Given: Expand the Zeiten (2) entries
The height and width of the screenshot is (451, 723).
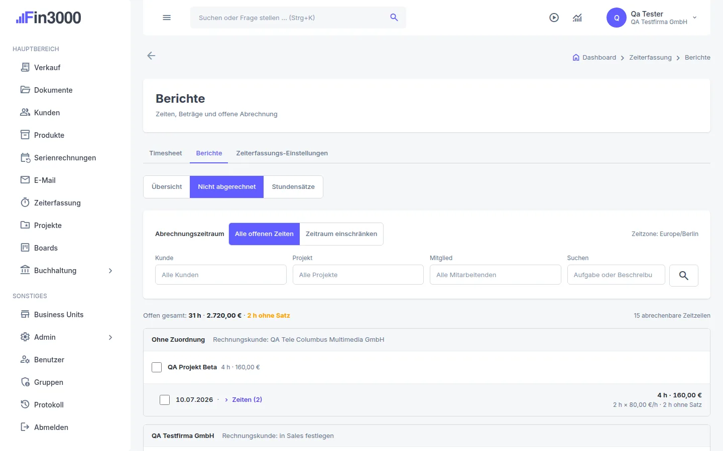Looking at the screenshot, I should pyautogui.click(x=244, y=399).
